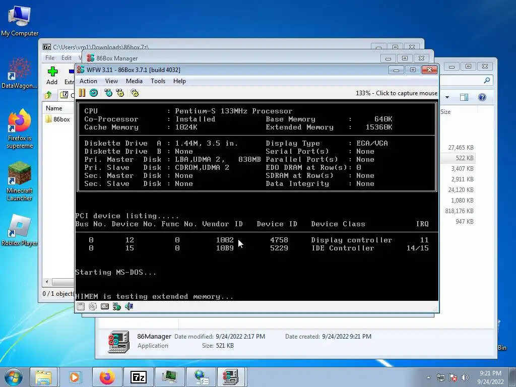Open the Edit menu in 7-Zip window
Viewport: 516px width, 387px height.
(x=67, y=58)
